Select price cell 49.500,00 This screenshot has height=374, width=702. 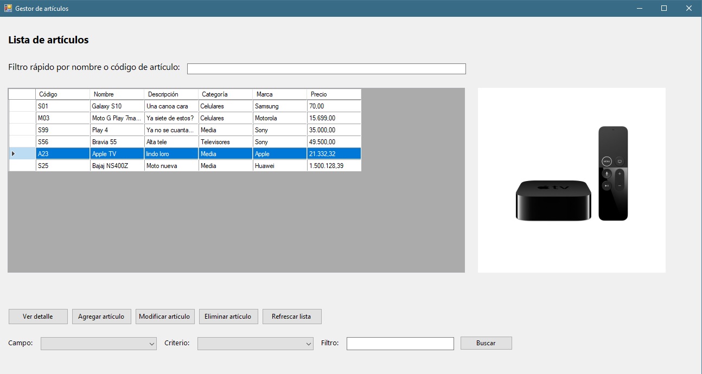(x=334, y=142)
